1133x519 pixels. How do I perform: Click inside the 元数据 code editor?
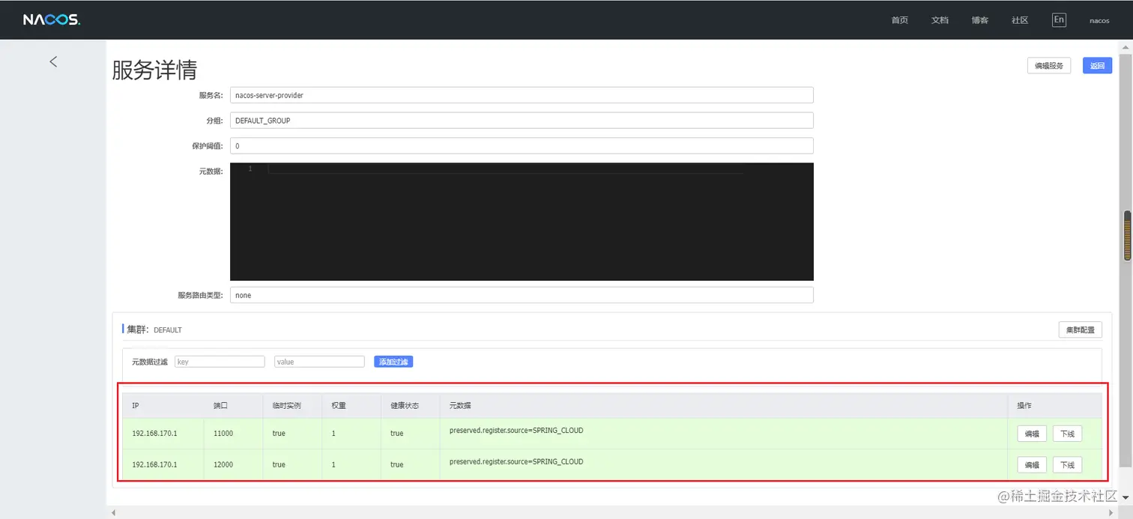(522, 222)
